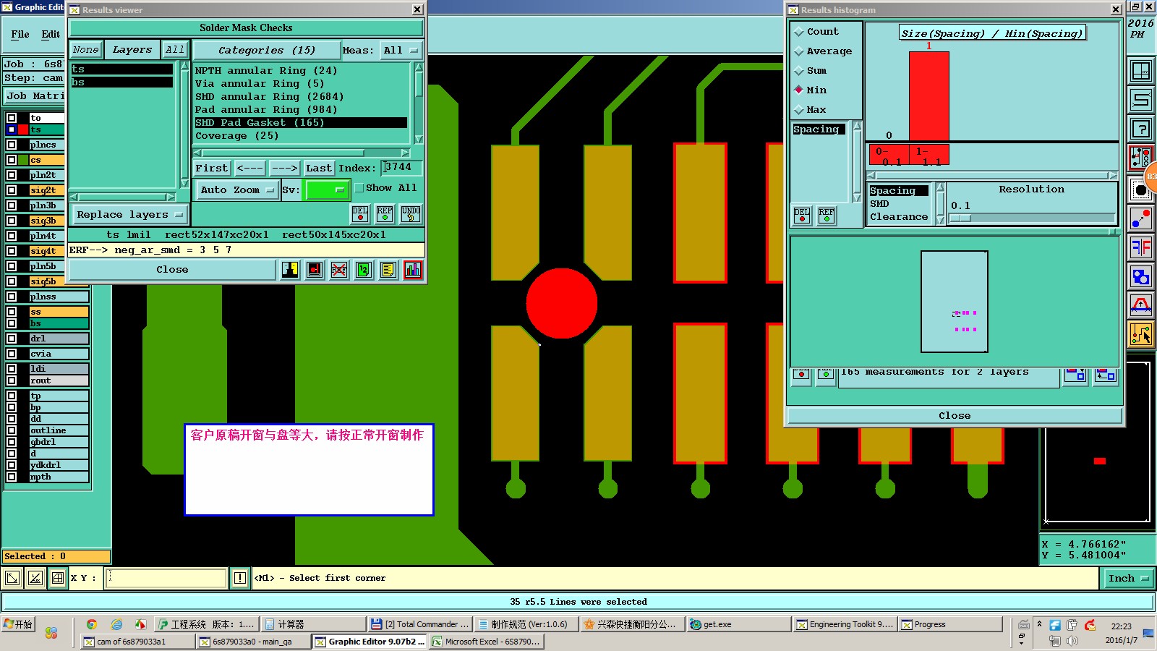Click the red-blue dots measure icon

[x=1140, y=218]
